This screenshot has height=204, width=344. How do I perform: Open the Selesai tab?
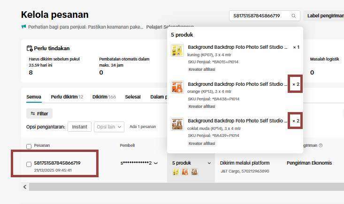click(x=132, y=97)
